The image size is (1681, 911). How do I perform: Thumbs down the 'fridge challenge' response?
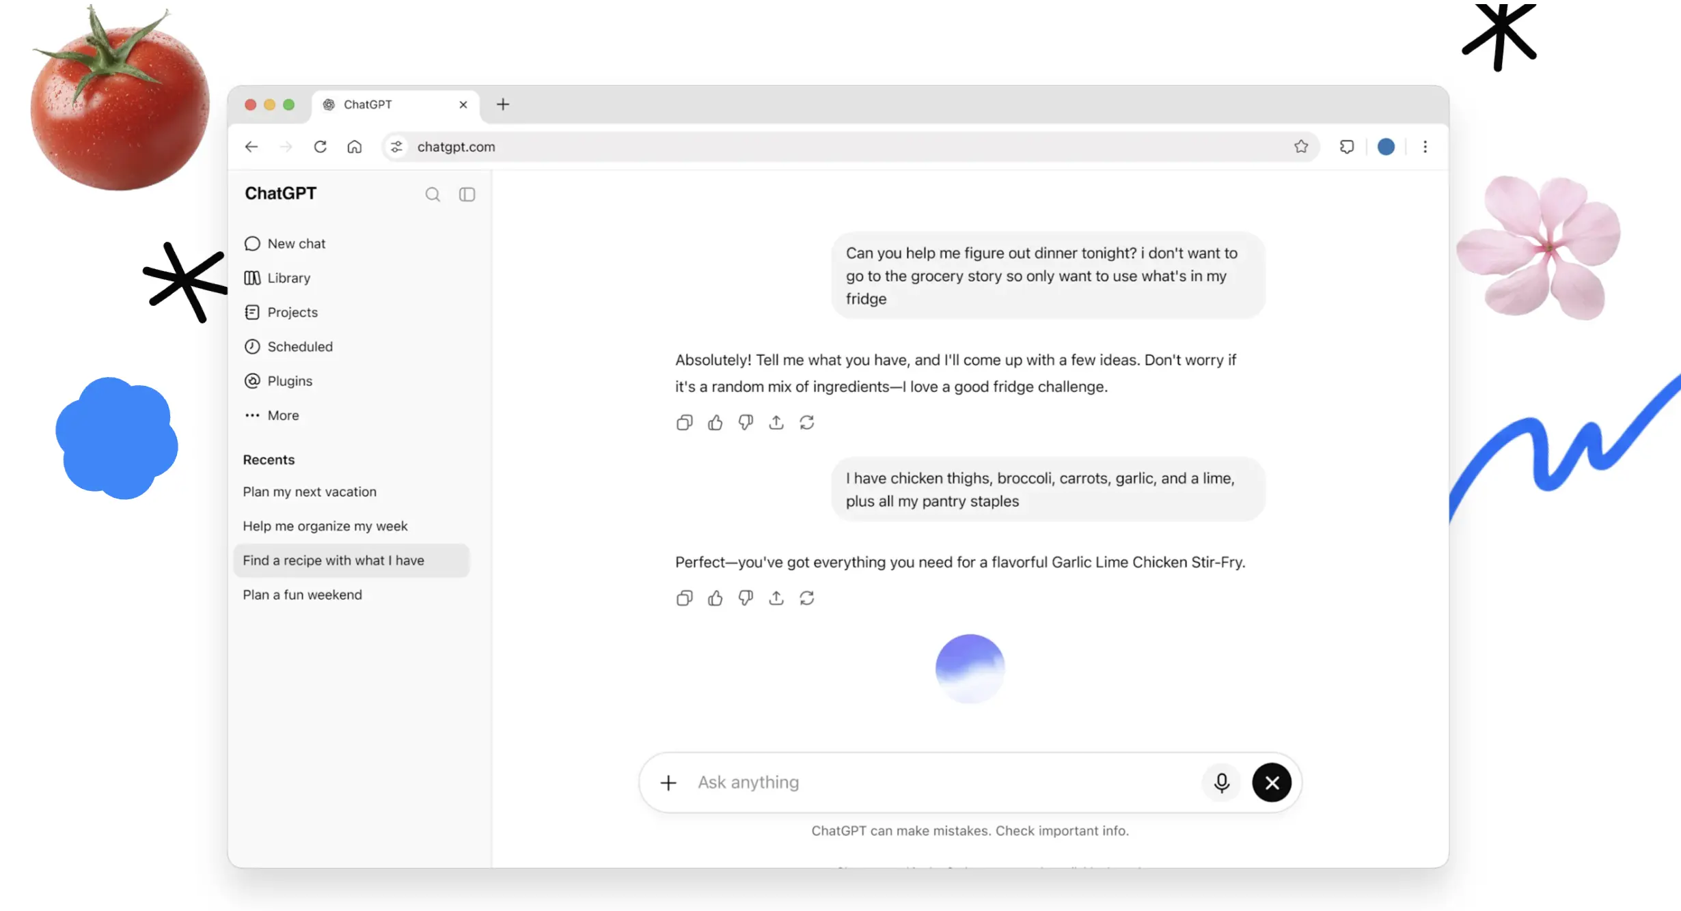pos(746,423)
